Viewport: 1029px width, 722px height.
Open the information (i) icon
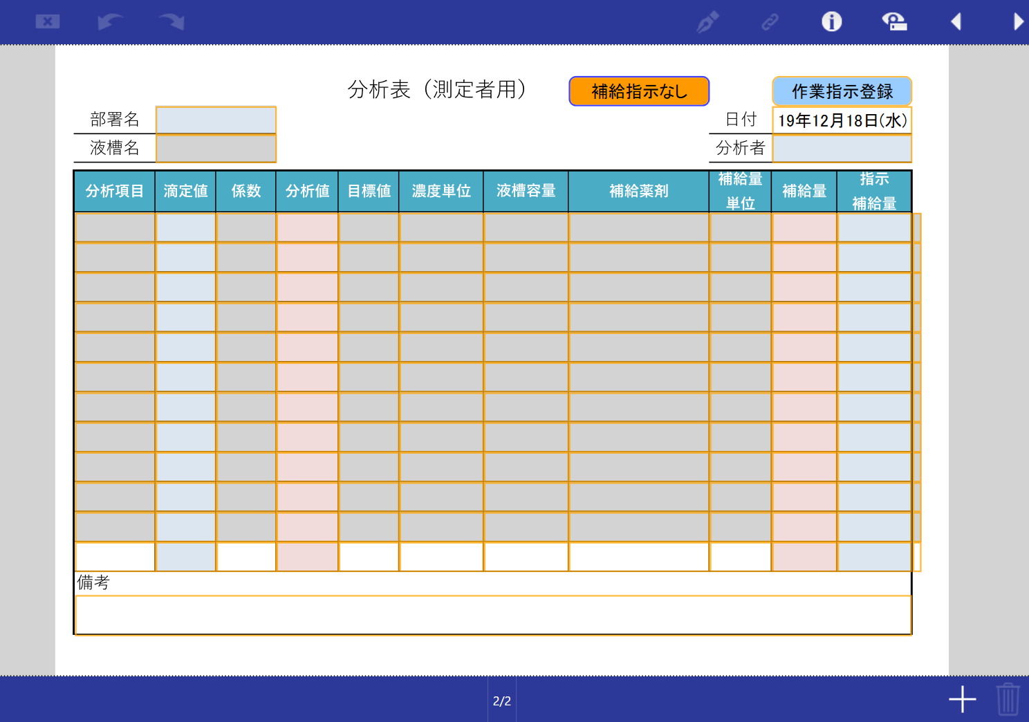pos(831,21)
